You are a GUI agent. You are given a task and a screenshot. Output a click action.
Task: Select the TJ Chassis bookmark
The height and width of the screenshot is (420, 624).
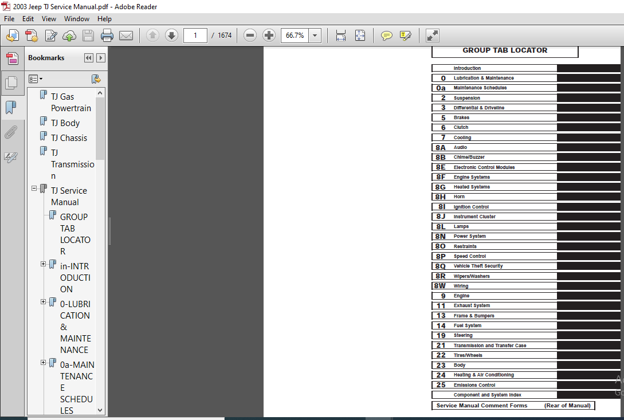coord(69,138)
